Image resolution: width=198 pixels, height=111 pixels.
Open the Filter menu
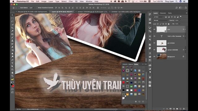71,1
